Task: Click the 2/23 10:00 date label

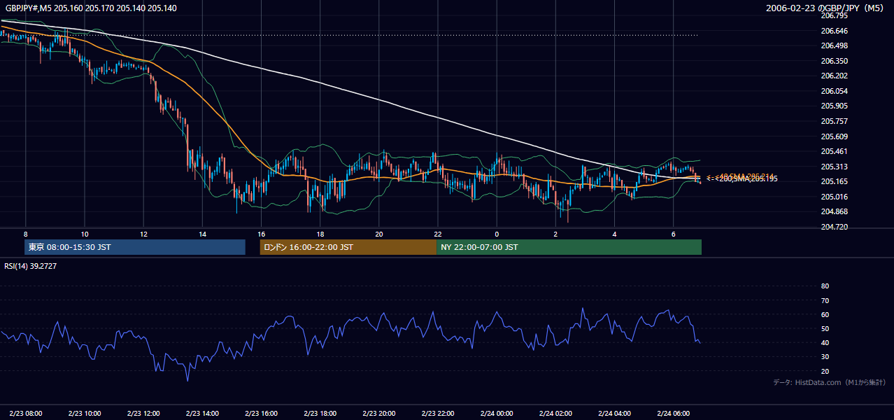Action: point(85,414)
